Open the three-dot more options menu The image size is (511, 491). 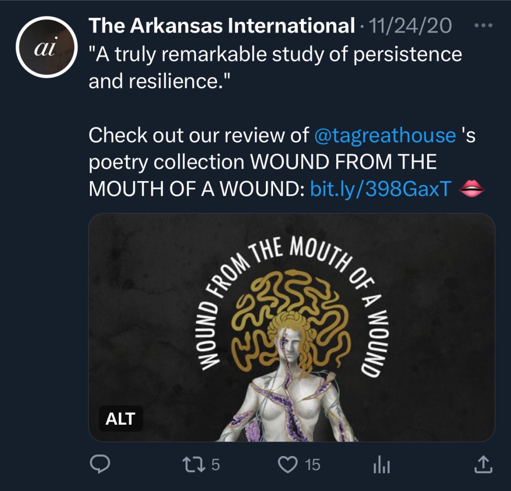[x=483, y=25]
